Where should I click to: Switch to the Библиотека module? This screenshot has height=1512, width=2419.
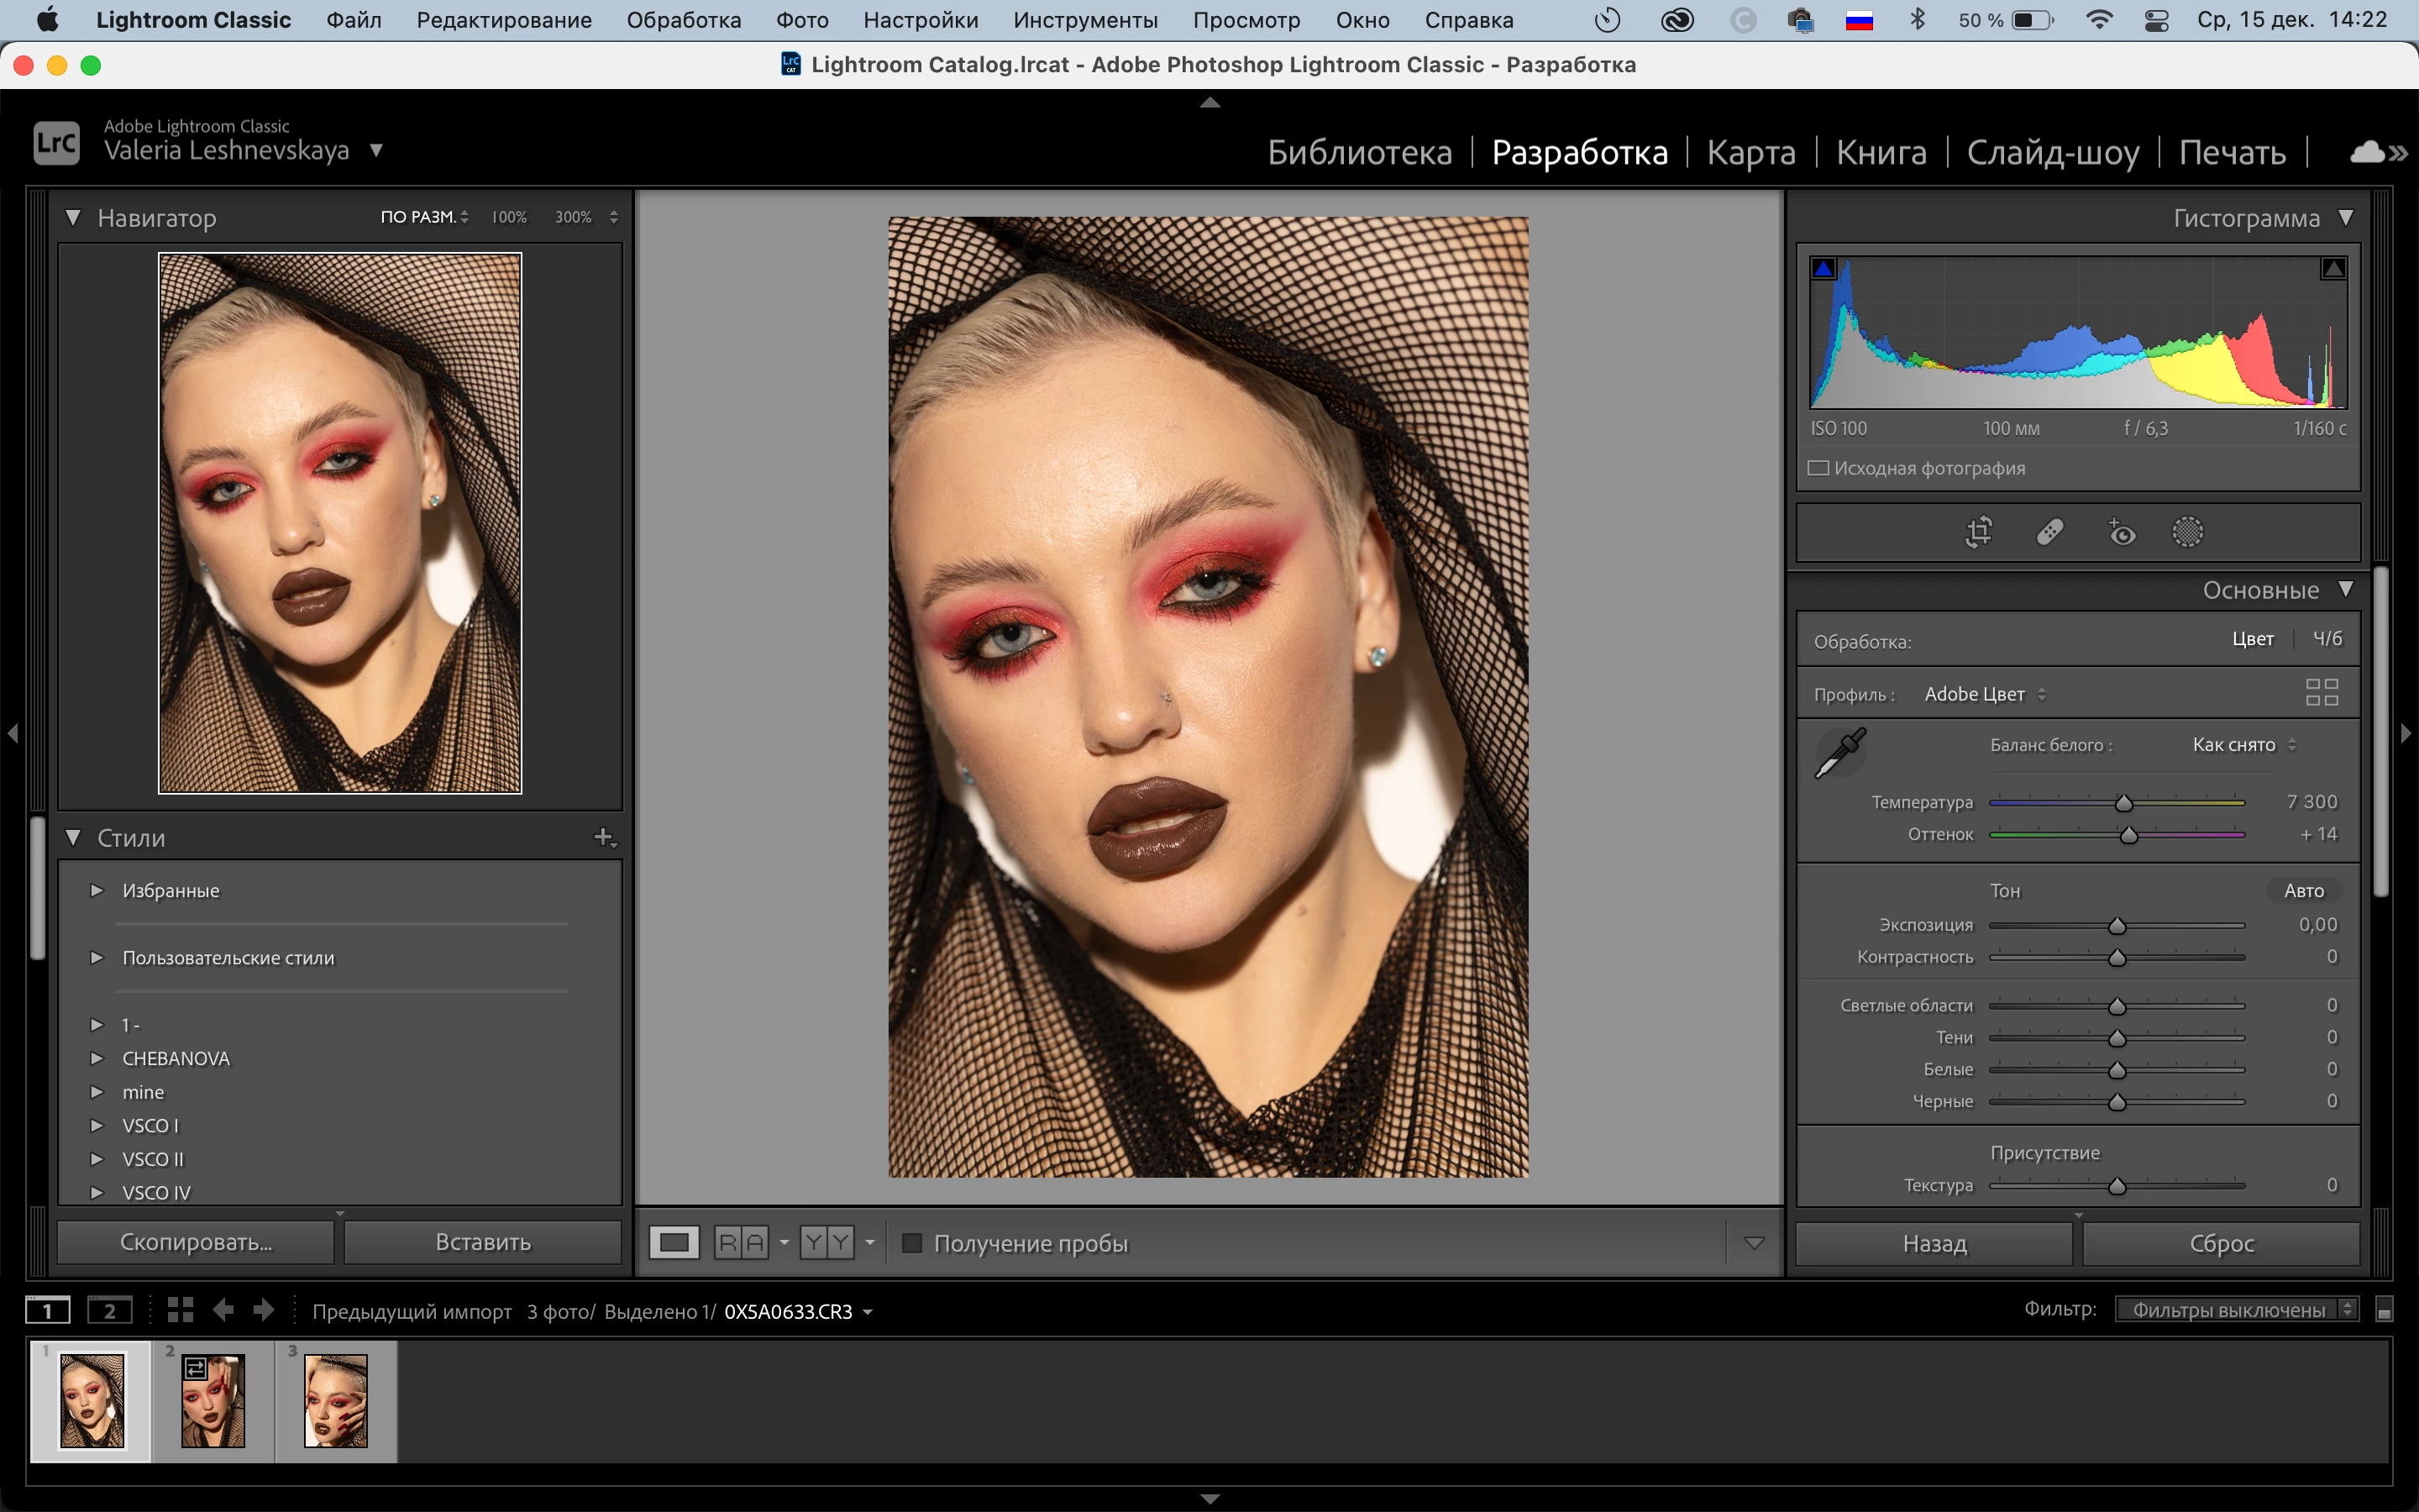(1360, 152)
